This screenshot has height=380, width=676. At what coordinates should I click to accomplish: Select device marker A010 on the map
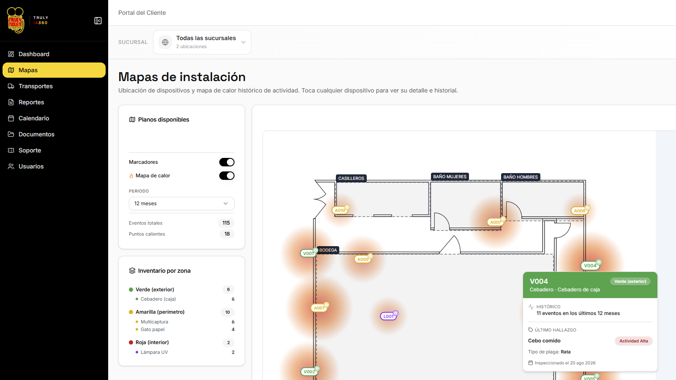pyautogui.click(x=340, y=210)
